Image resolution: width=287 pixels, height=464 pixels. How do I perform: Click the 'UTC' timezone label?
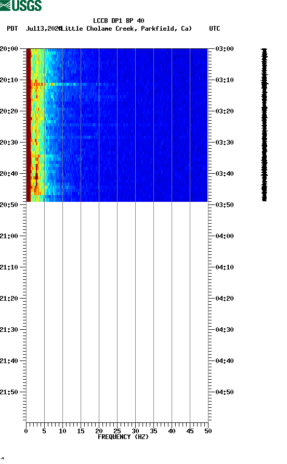(215, 29)
